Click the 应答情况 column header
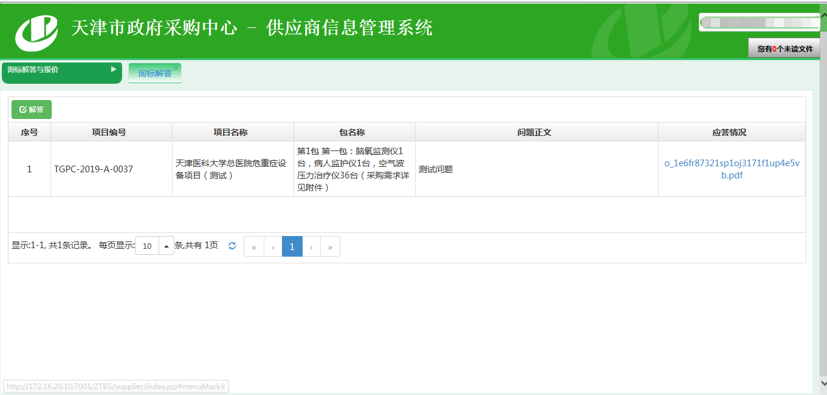827x395 pixels. pos(732,132)
